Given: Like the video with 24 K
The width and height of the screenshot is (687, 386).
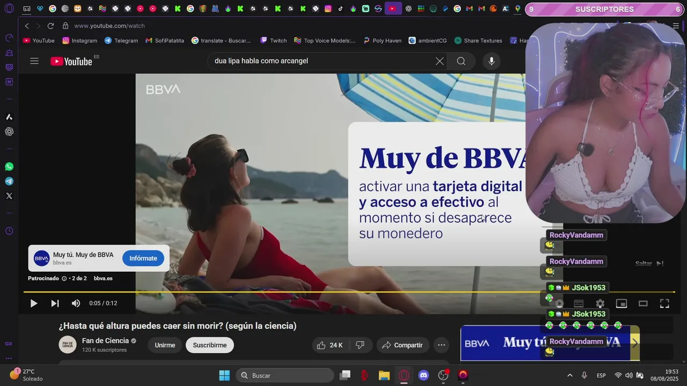Looking at the screenshot, I should point(330,345).
